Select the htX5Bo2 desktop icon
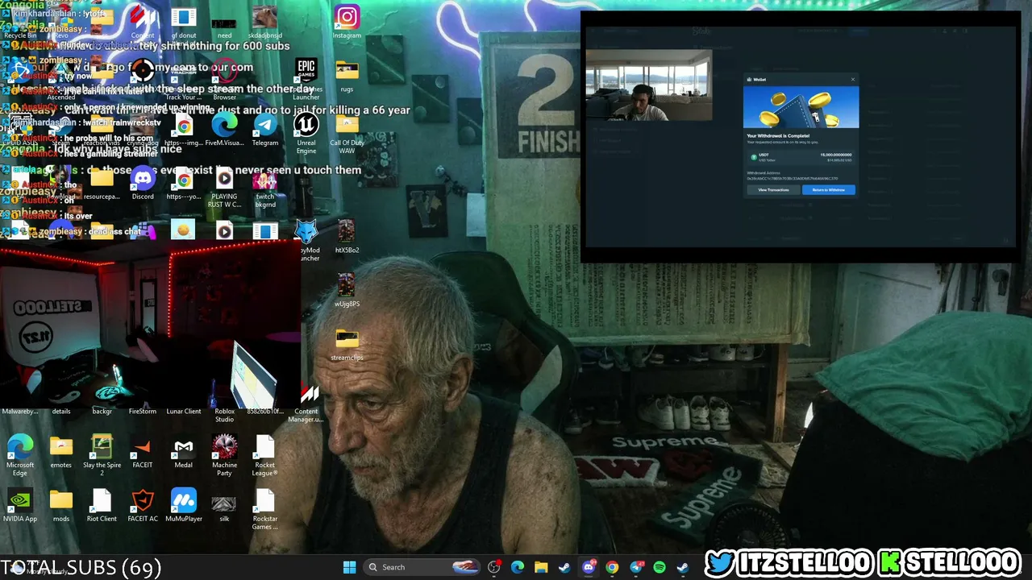 pyautogui.click(x=347, y=237)
